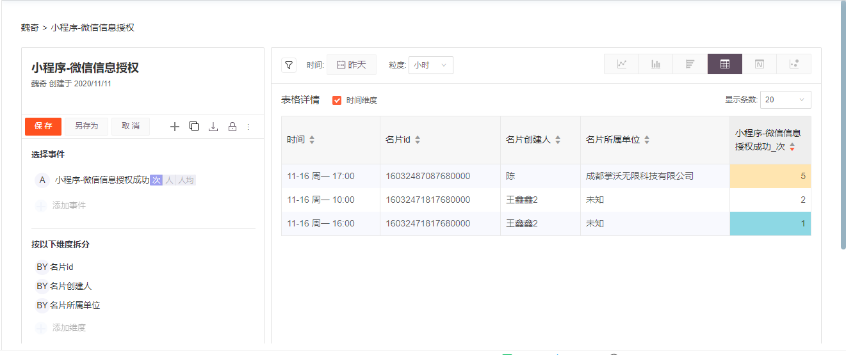Click the 另存为 button
The image size is (846, 355).
click(x=86, y=126)
